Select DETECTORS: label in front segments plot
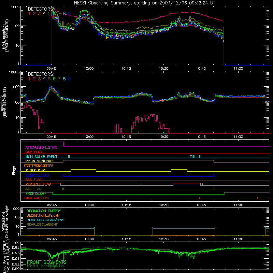 point(41,9)
